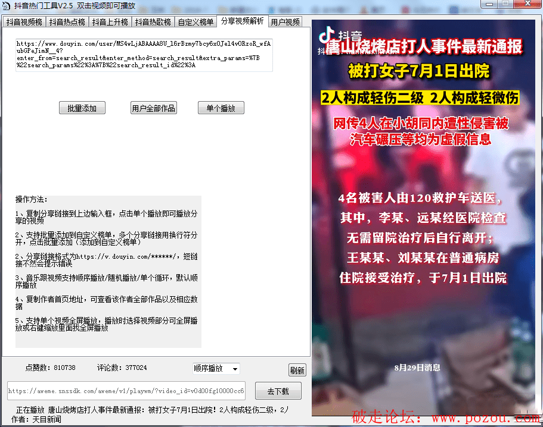Focus the share link URL input box
The width and height of the screenshot is (543, 427).
coord(144,55)
